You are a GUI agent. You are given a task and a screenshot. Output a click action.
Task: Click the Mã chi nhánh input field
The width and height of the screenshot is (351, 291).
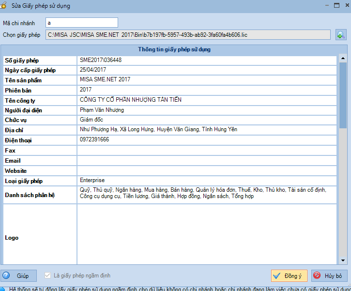[81, 23]
